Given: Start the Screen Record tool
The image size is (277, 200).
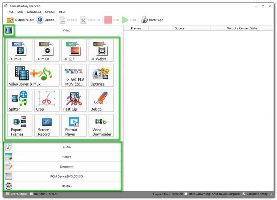Looking at the screenshot, I should click(x=47, y=125).
